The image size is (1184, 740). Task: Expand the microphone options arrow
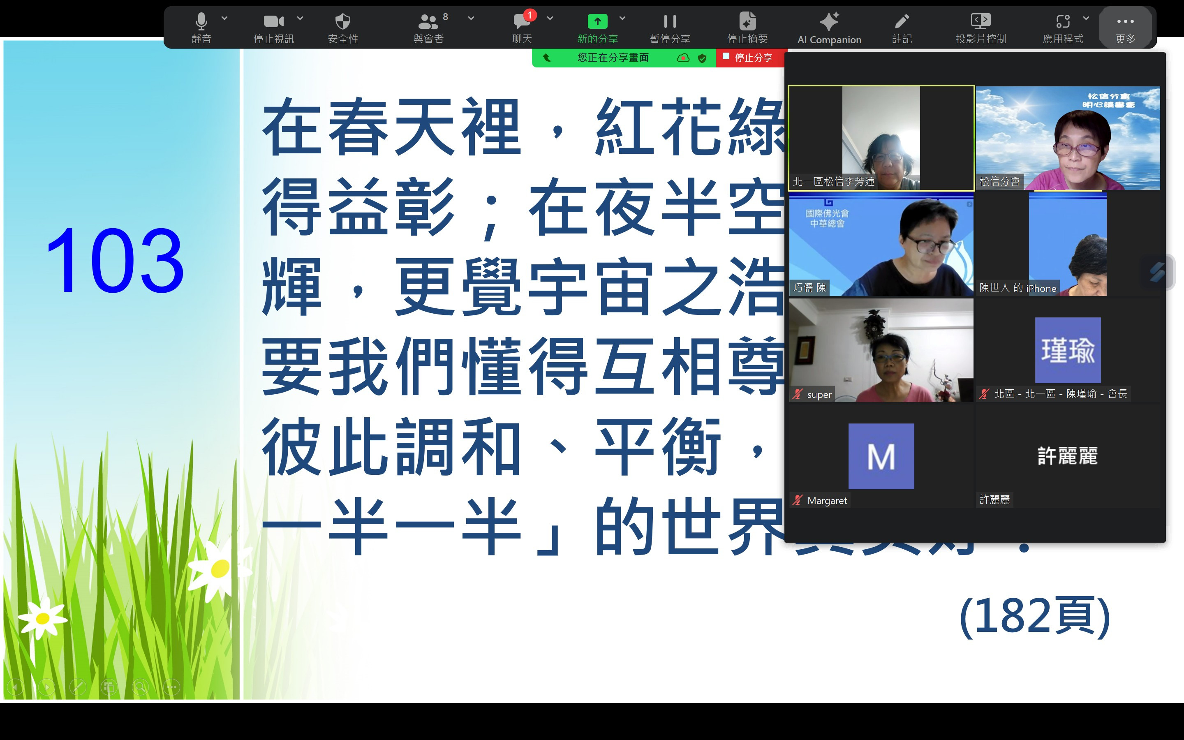pyautogui.click(x=224, y=18)
